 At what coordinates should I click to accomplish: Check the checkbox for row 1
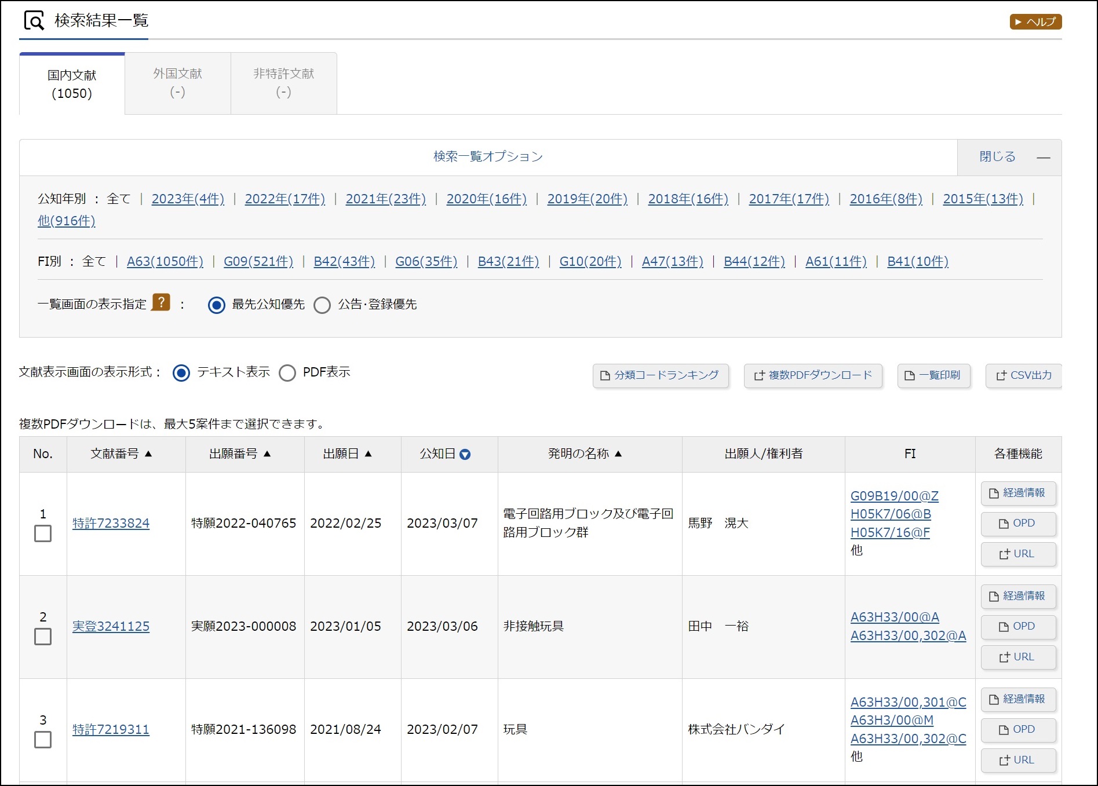[x=43, y=533]
